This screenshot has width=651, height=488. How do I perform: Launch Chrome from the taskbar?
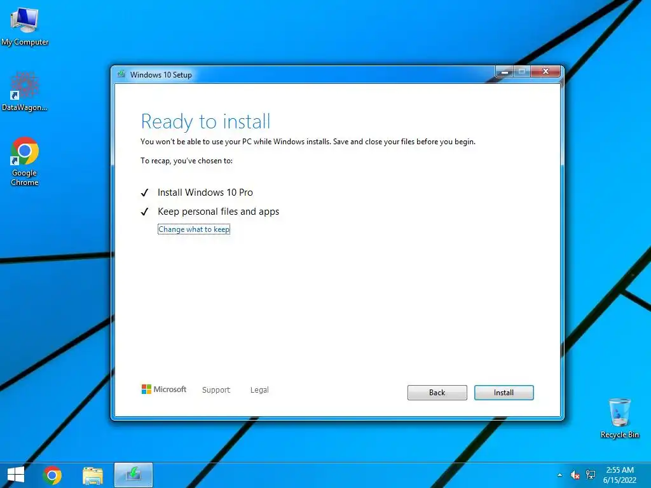[52, 475]
